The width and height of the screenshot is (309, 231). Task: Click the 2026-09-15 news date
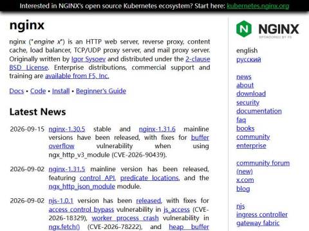[27, 129]
